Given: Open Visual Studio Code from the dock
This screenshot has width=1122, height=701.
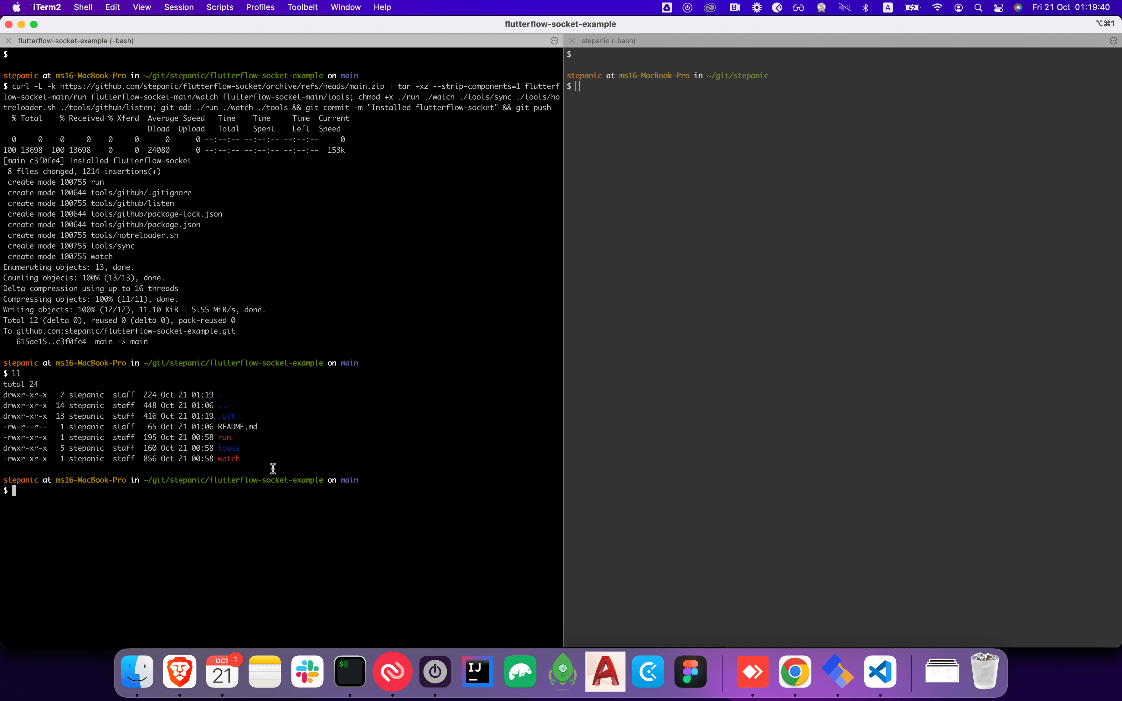Looking at the screenshot, I should pyautogui.click(x=880, y=672).
